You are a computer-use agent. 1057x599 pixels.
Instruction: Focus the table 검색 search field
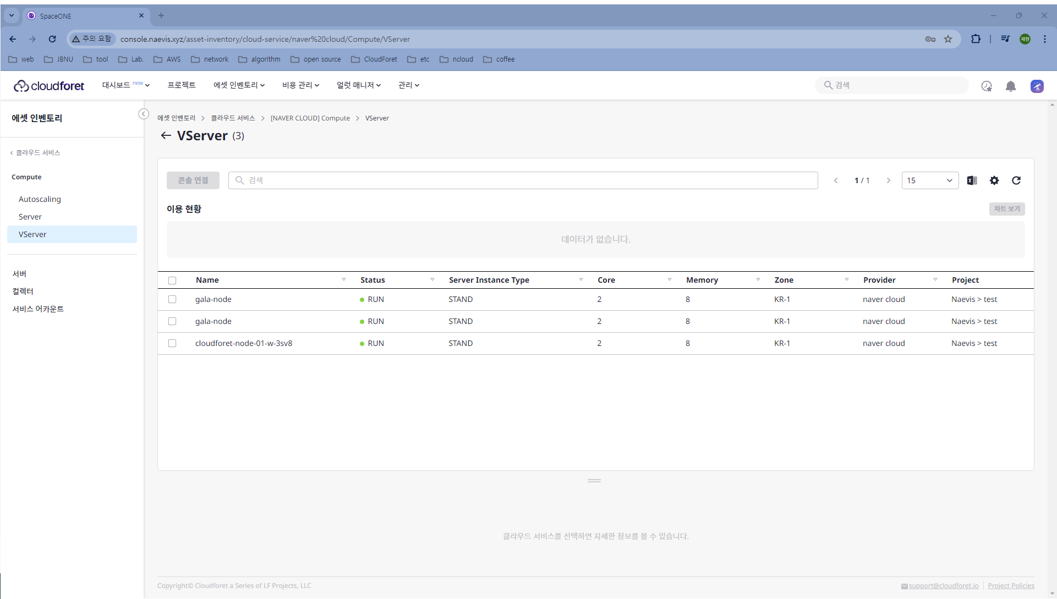tap(523, 180)
